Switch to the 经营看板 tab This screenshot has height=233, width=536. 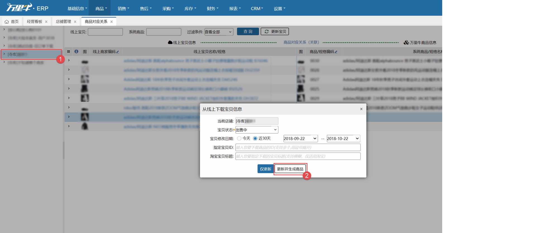(35, 21)
